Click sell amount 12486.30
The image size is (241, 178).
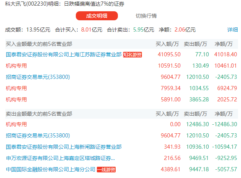pos(197,124)
